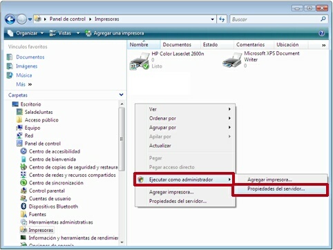Click 'Centro de redes y recursos compartidos' icon
This screenshot has height=250, width=333.
[23, 175]
